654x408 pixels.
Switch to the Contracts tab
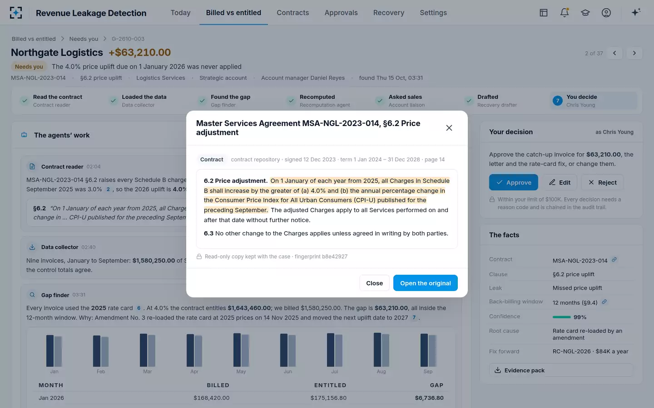tap(293, 13)
